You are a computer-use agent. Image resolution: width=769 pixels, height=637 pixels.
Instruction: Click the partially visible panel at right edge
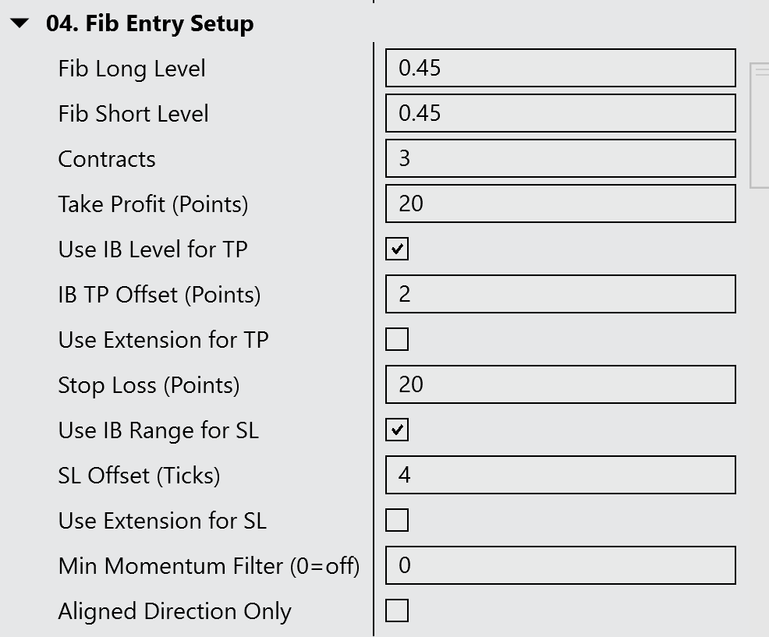(760, 125)
